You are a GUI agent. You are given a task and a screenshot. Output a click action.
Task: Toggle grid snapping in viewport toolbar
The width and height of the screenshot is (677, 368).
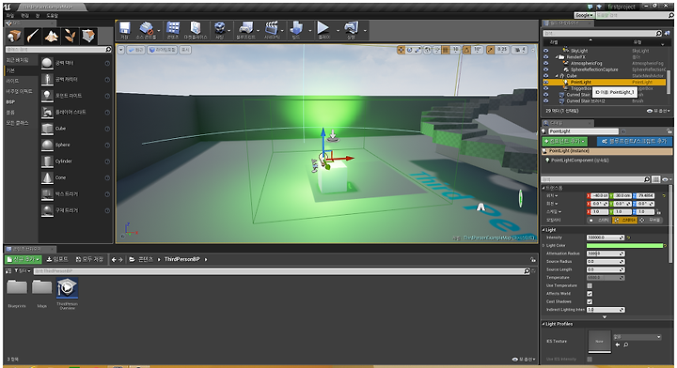(x=446, y=50)
